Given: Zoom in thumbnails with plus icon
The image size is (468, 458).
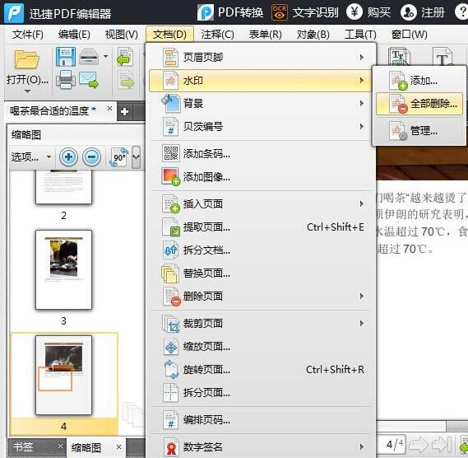Looking at the screenshot, I should [x=68, y=157].
